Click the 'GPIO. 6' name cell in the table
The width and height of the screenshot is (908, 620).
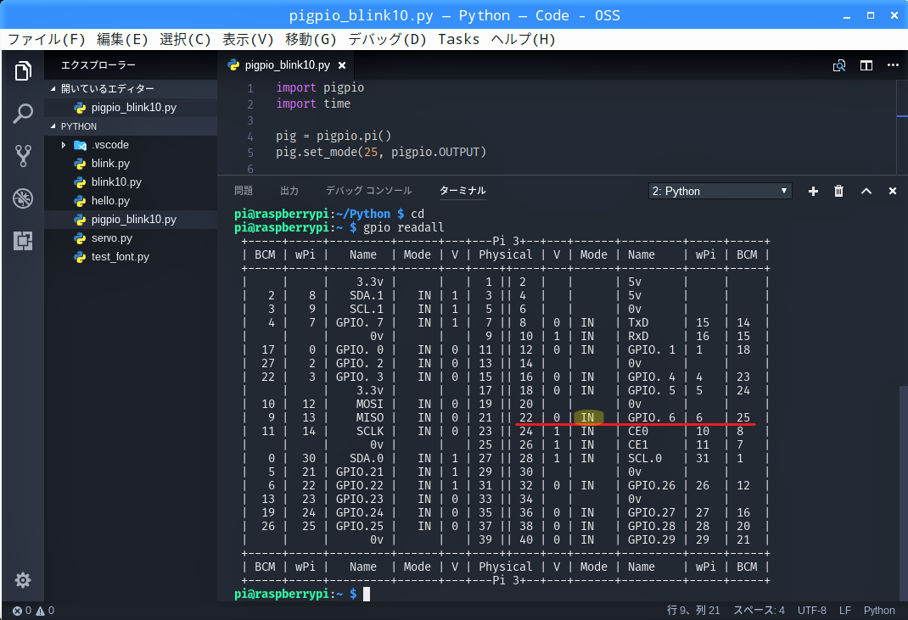tap(652, 417)
